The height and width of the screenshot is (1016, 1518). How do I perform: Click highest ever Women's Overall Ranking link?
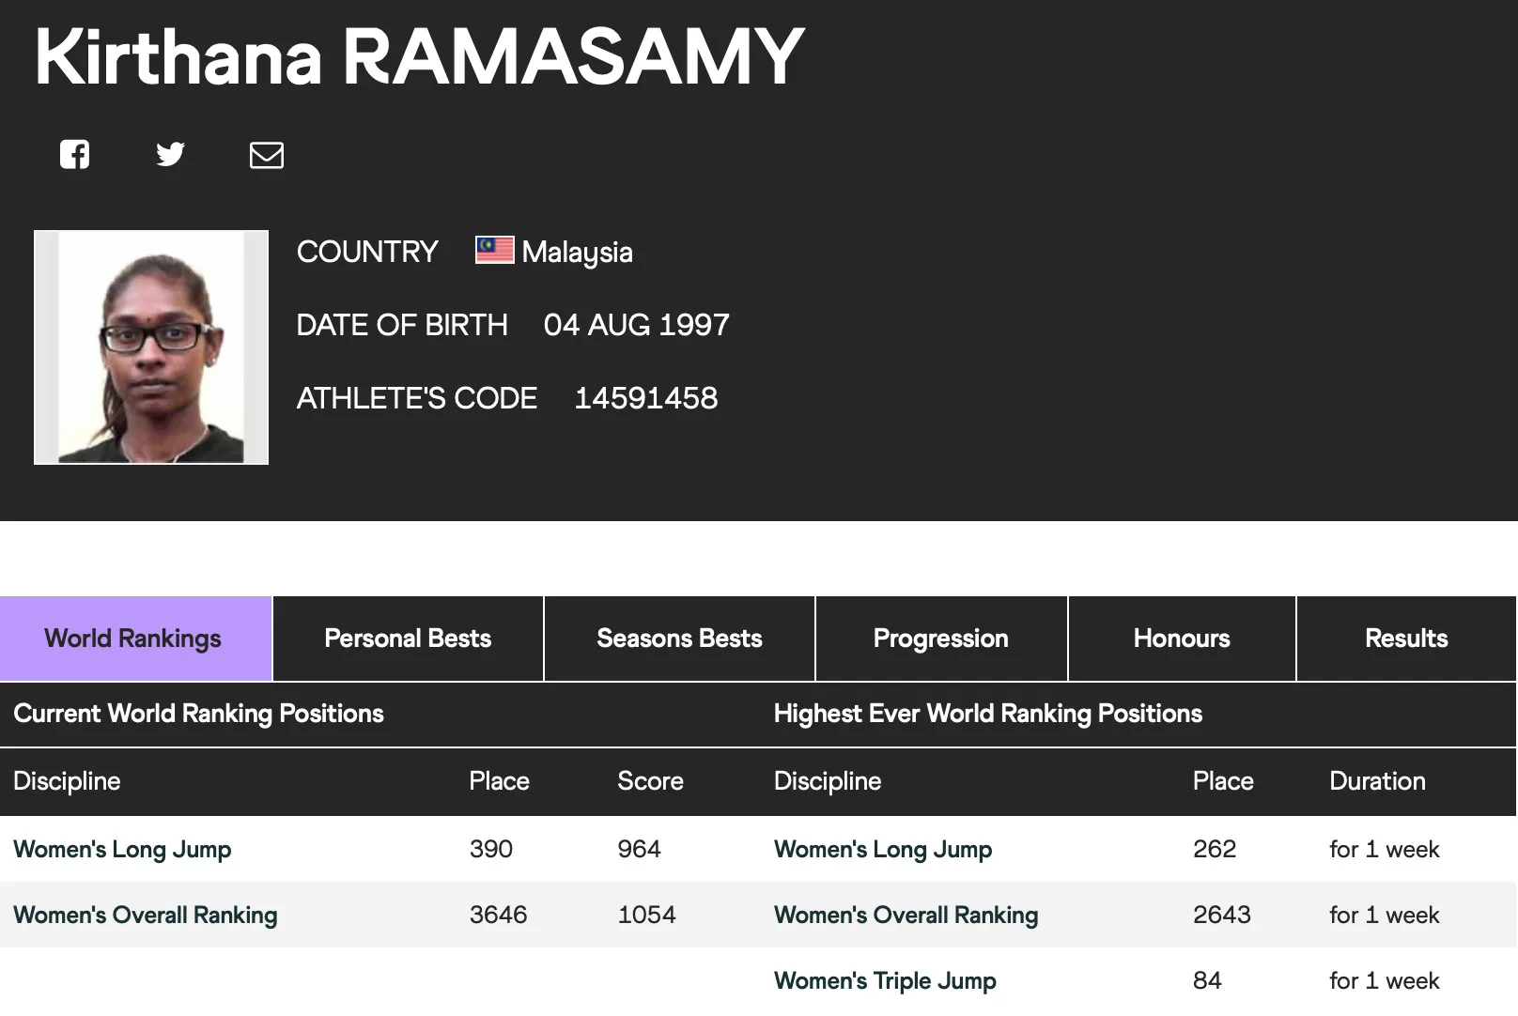coord(906,916)
